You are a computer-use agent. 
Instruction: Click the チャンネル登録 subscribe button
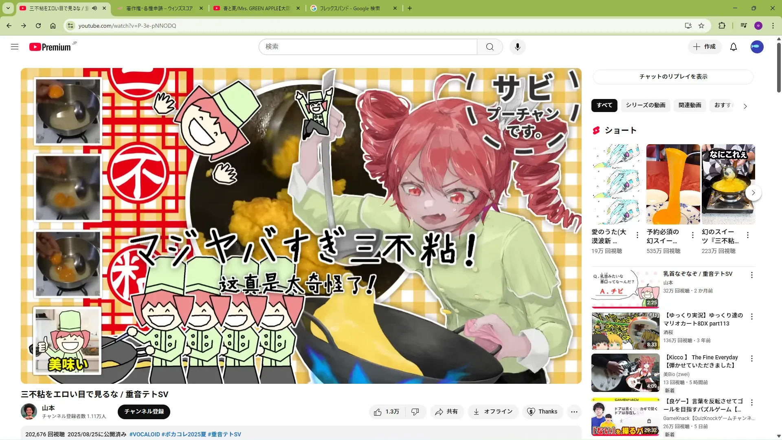tap(144, 412)
